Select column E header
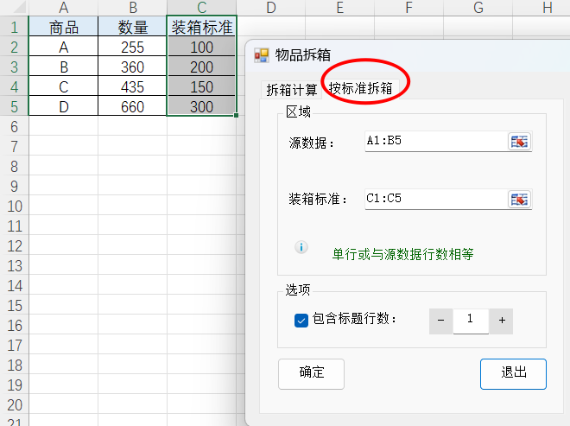Image resolution: width=570 pixels, height=426 pixels. (340, 8)
